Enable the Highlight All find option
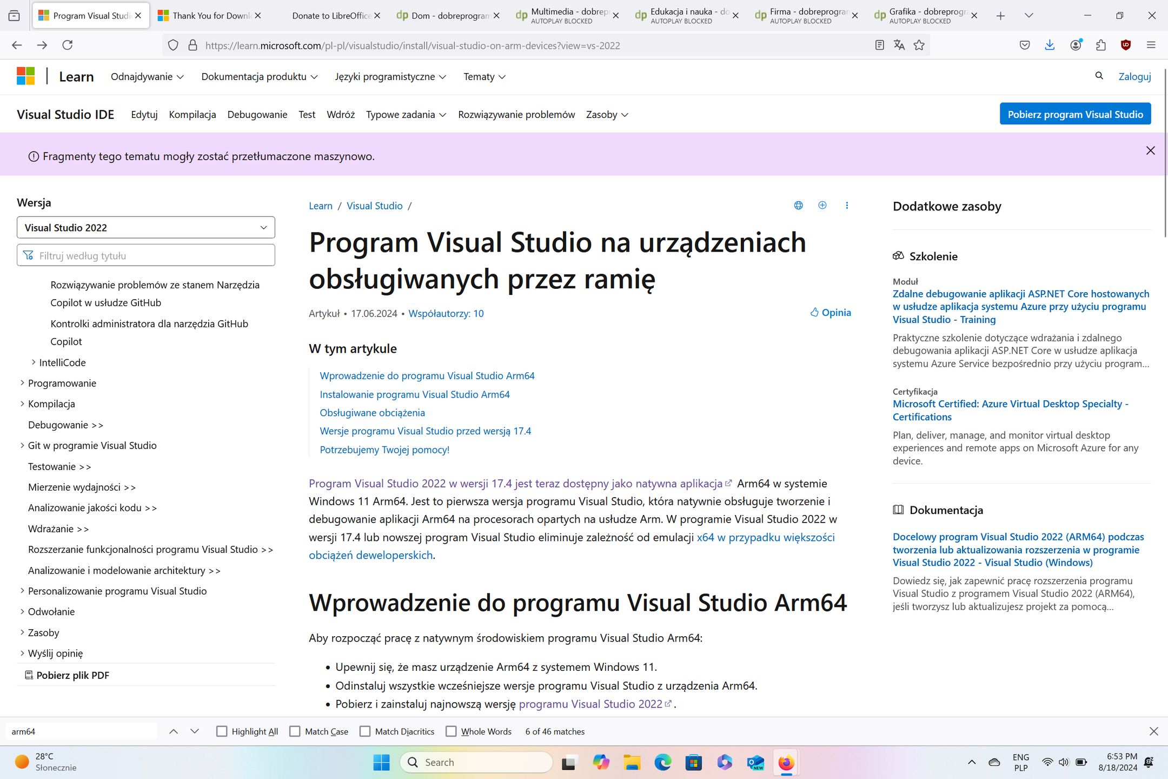1168x779 pixels. (x=222, y=731)
